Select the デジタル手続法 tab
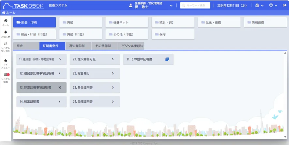Image resolution: width=289 pixels, height=145 pixels. click(x=131, y=46)
